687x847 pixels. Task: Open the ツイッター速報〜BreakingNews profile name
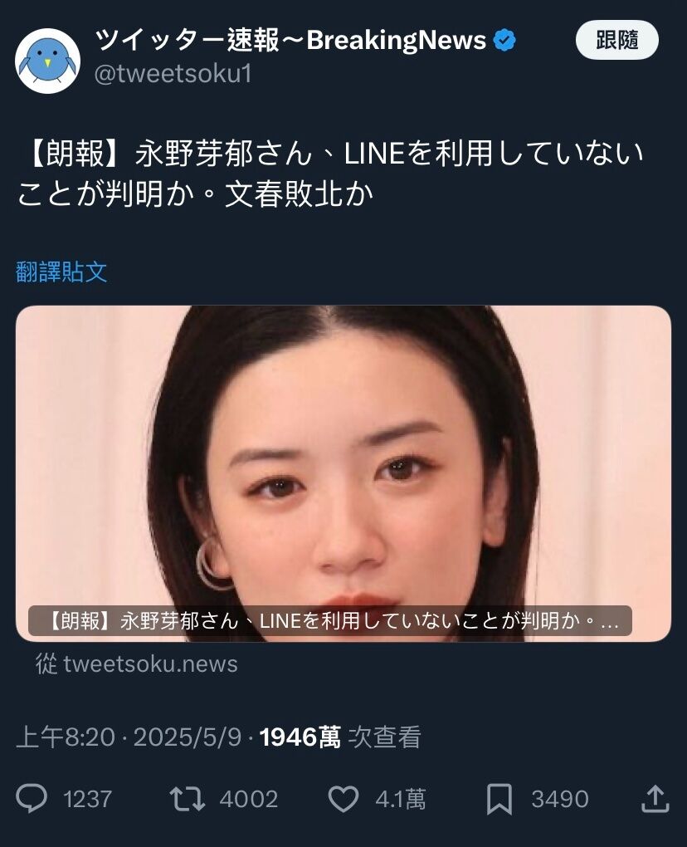291,40
